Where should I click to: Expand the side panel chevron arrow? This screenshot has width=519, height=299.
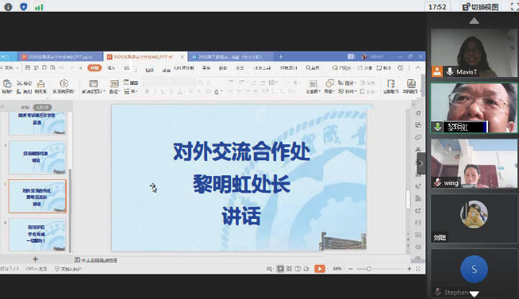pos(421,163)
